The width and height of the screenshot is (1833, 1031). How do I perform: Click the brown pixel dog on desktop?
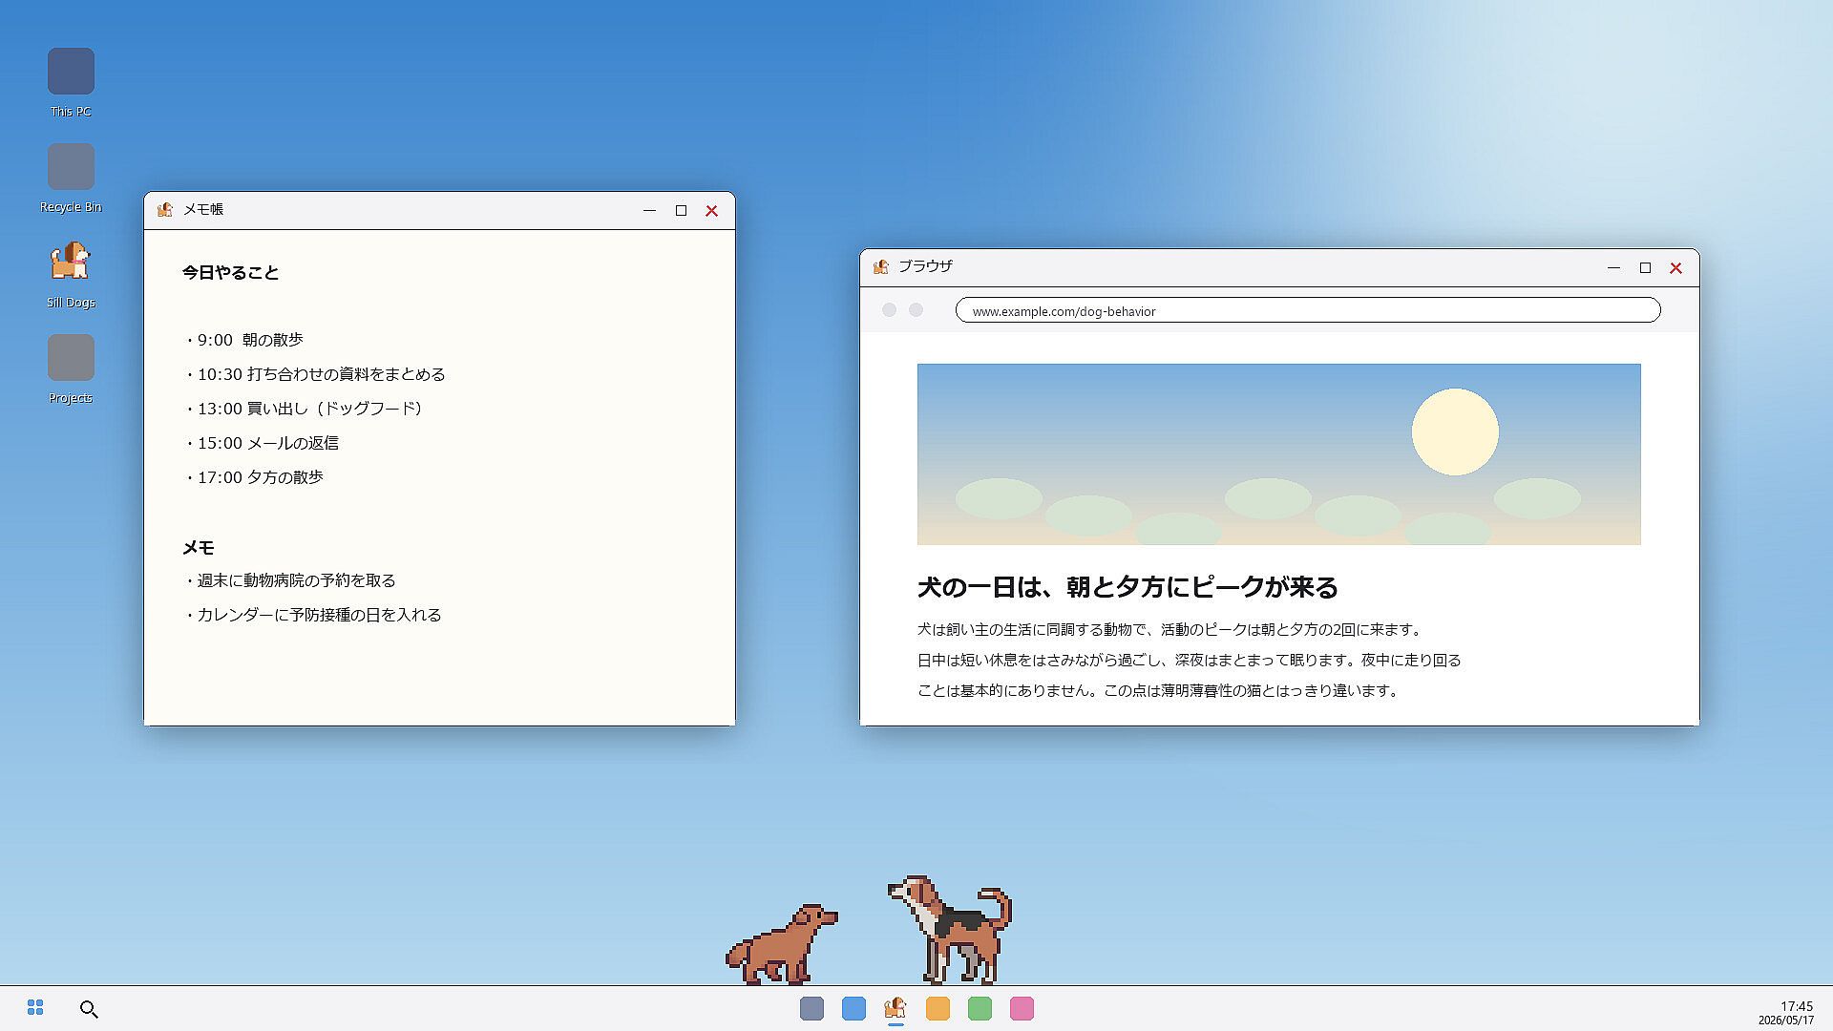tap(781, 944)
